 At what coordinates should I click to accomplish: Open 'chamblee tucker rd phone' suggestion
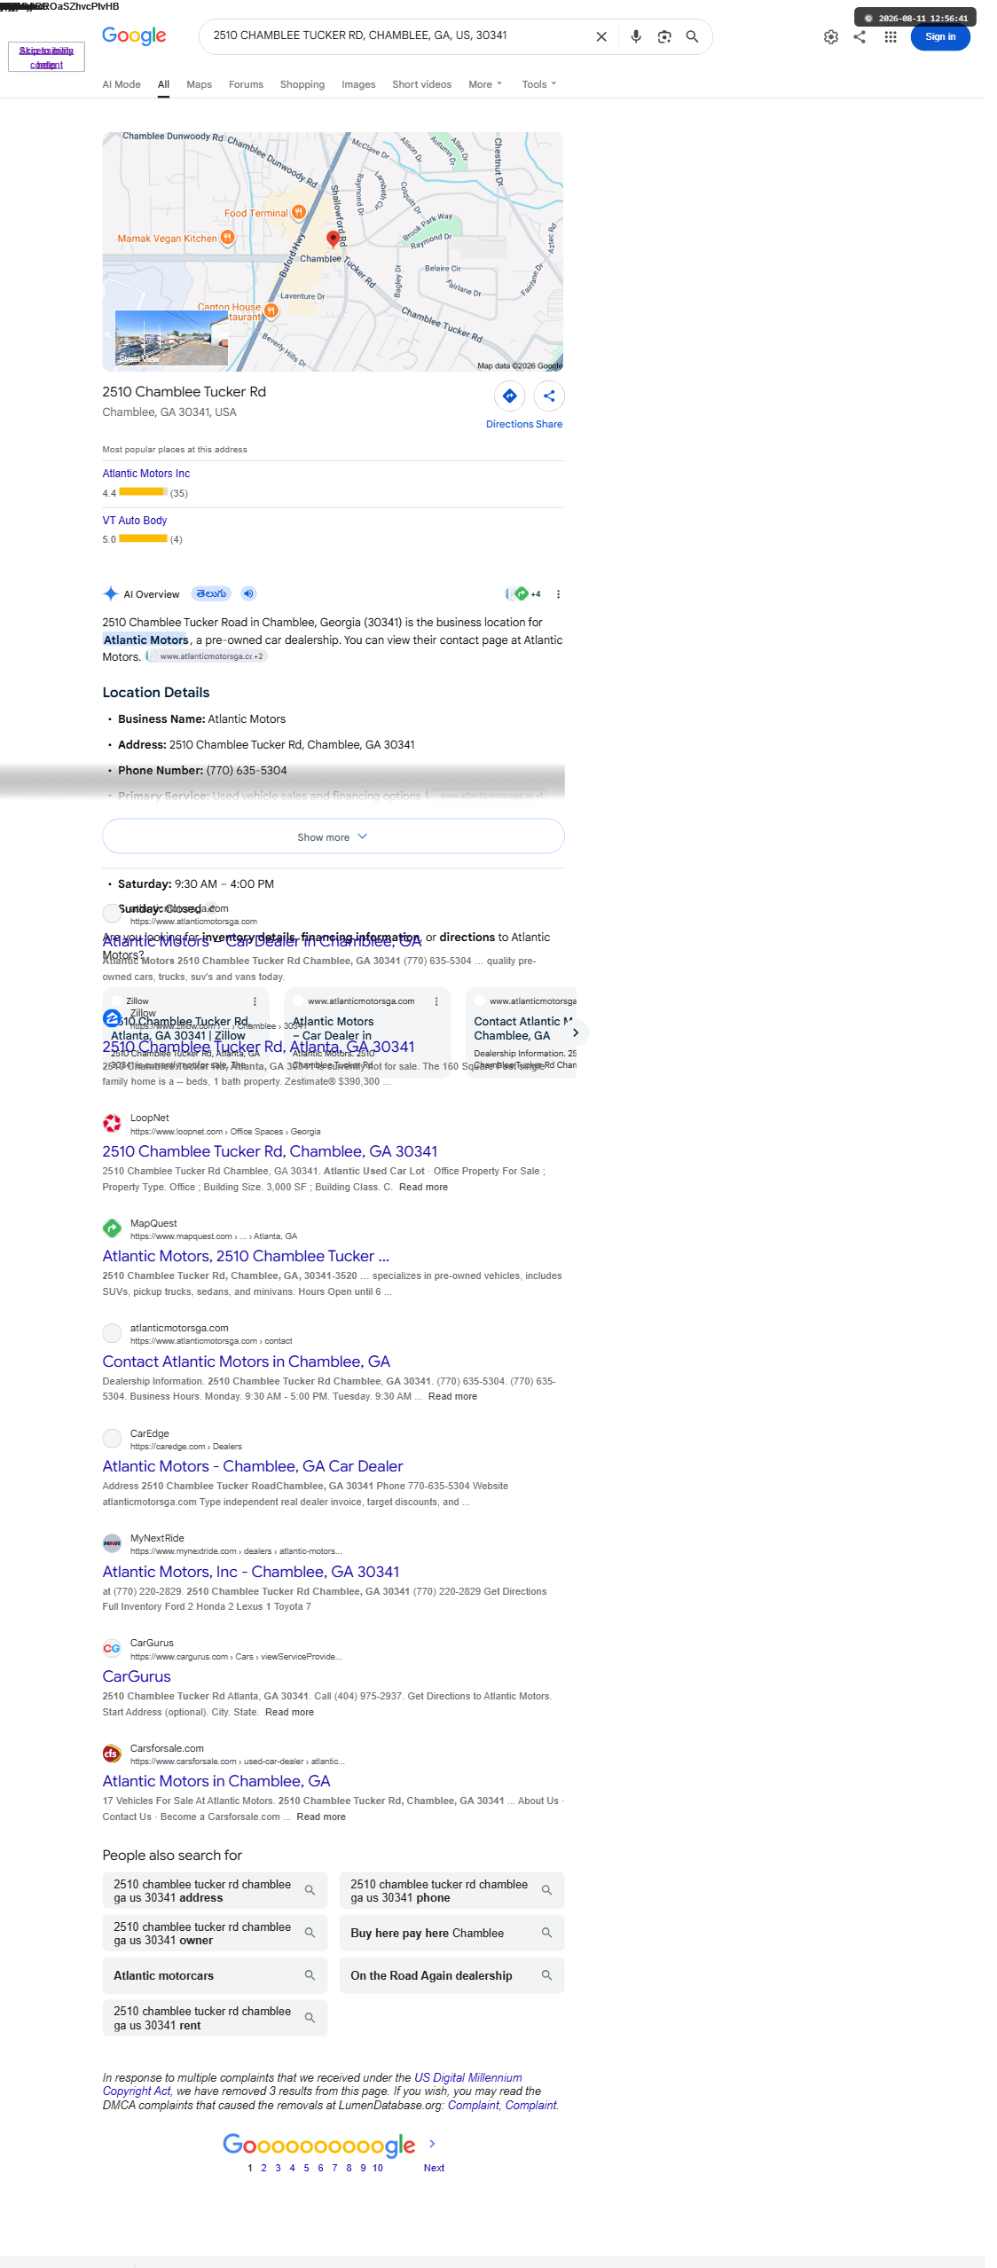[x=451, y=1890]
